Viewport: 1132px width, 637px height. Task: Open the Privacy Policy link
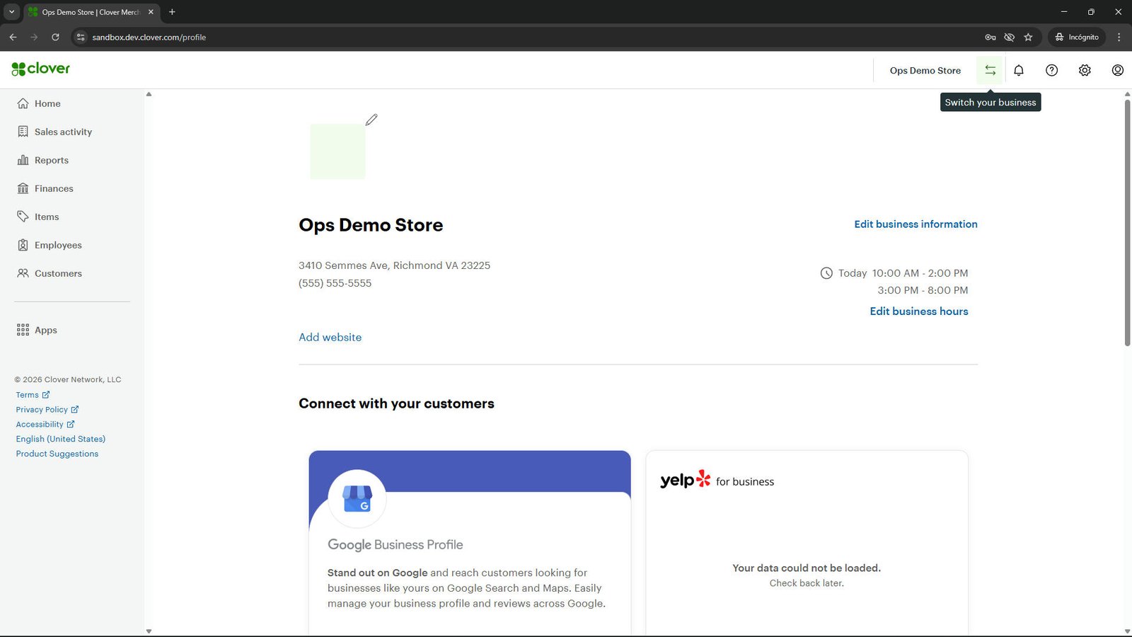click(x=47, y=410)
